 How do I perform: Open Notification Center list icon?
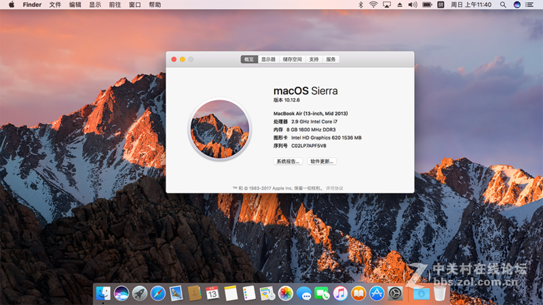pyautogui.click(x=529, y=5)
